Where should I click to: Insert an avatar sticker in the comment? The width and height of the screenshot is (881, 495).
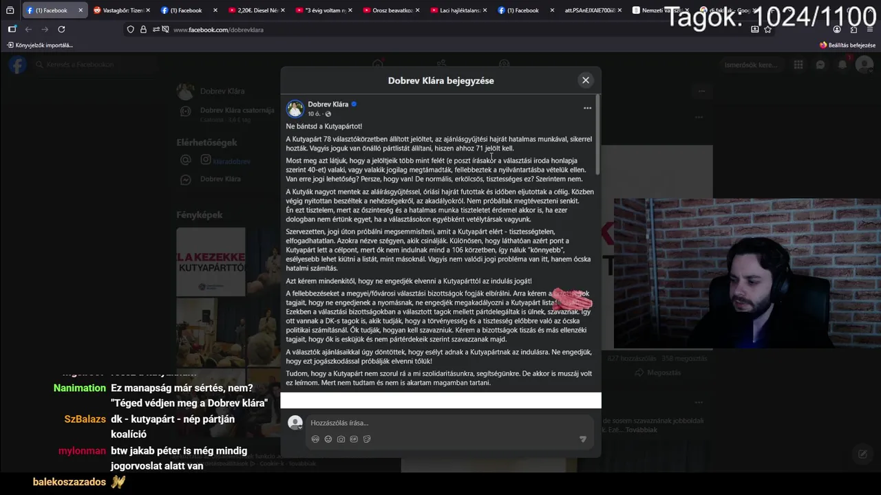click(315, 439)
